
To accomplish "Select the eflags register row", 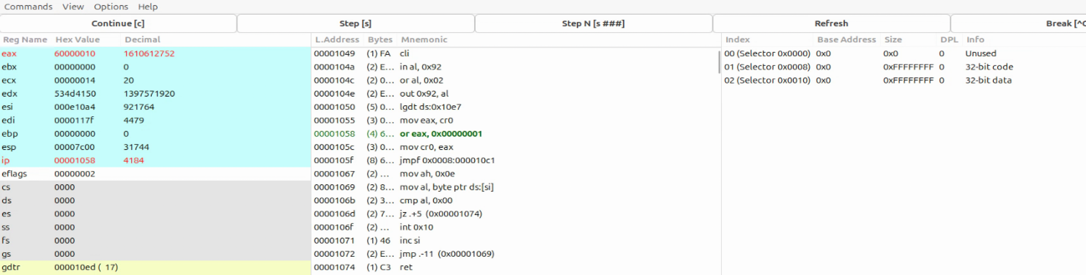I will point(155,174).
